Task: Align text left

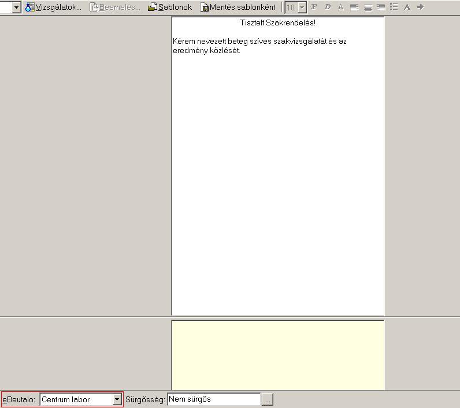Action: click(354, 7)
